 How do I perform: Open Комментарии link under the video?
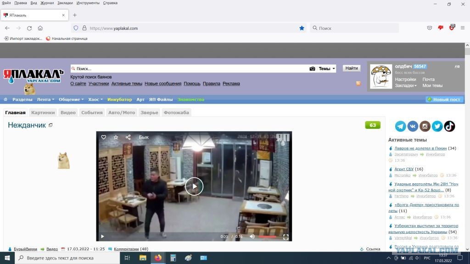tap(126, 249)
